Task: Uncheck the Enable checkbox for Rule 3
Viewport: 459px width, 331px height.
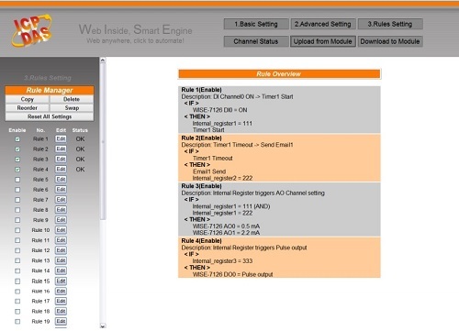Action: coord(17,160)
